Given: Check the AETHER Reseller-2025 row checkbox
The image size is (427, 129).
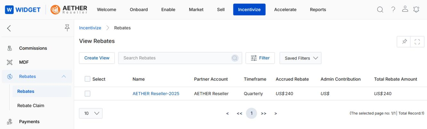Looking at the screenshot, I should coord(87,94).
